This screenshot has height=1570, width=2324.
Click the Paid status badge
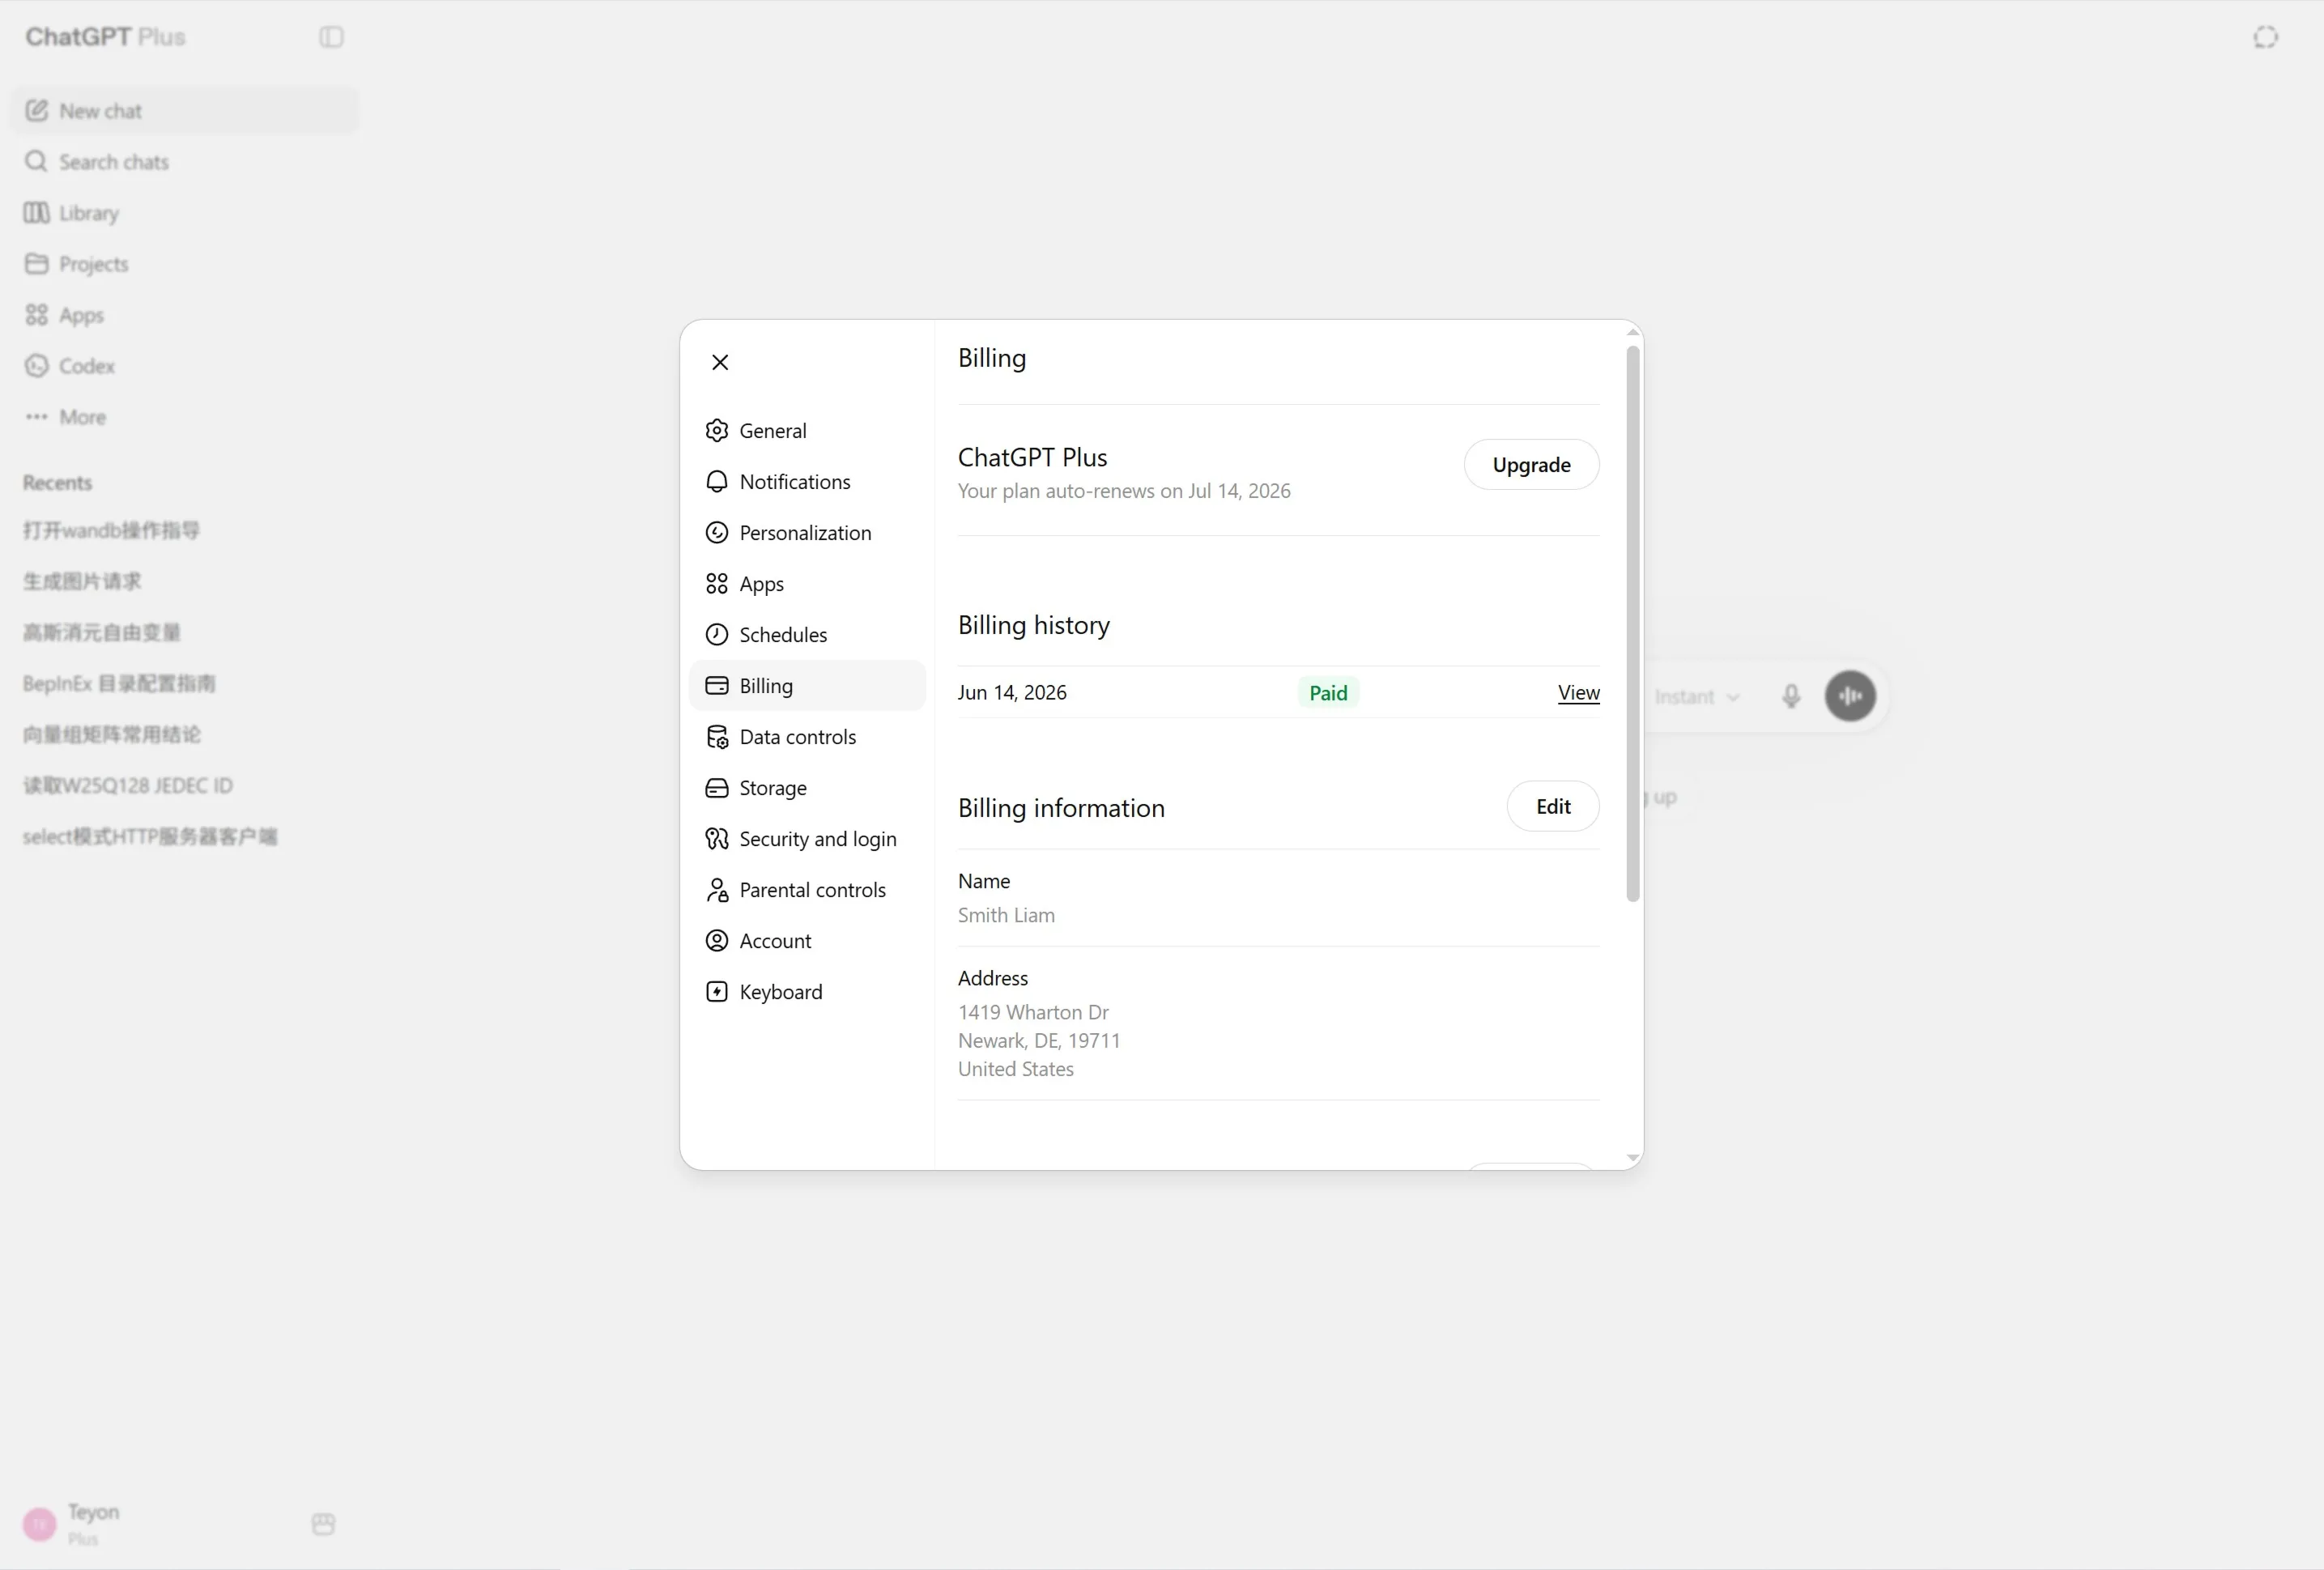[x=1328, y=693]
